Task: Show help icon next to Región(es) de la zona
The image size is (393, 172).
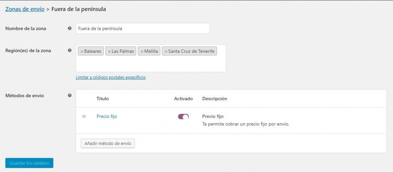Action: [70, 50]
